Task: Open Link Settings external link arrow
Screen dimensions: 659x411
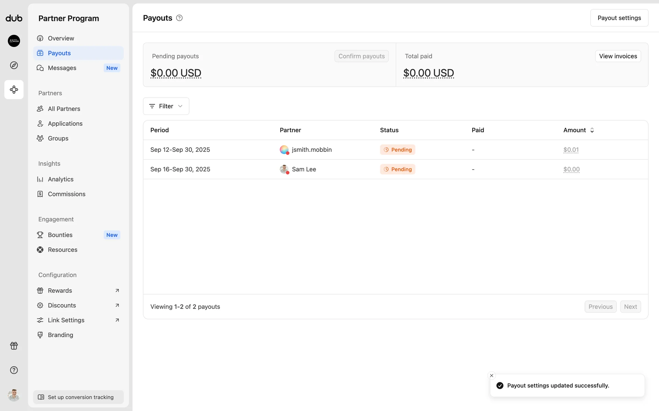Action: coord(117,320)
